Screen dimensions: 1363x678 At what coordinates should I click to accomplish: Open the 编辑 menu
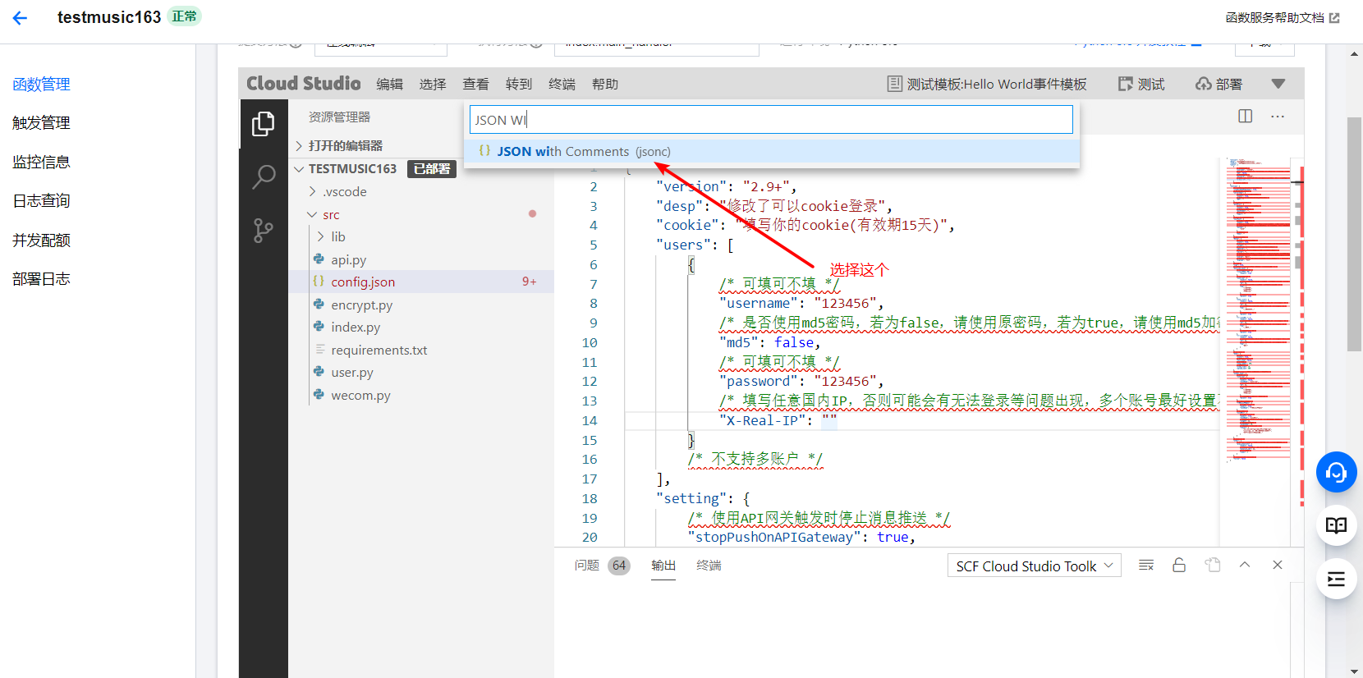390,84
